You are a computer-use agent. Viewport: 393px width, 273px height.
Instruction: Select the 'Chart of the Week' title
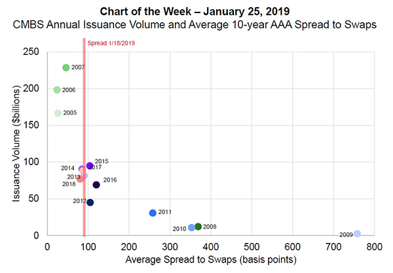pos(196,12)
